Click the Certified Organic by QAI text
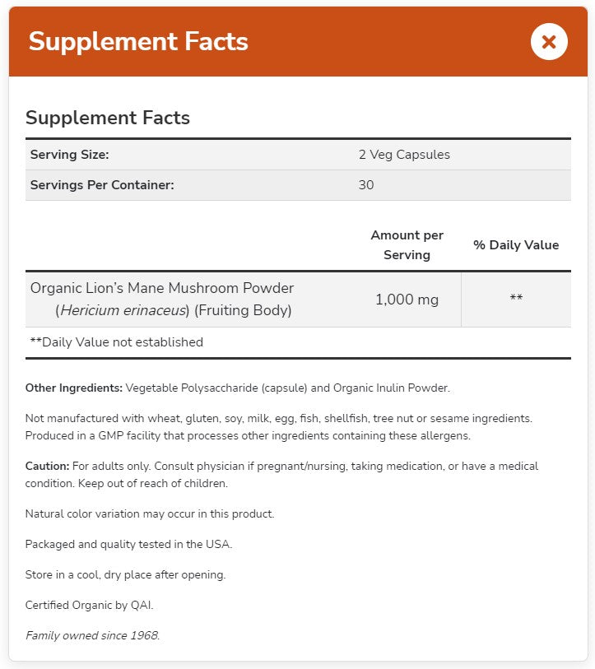The height and width of the screenshot is (669, 595). tap(89, 605)
